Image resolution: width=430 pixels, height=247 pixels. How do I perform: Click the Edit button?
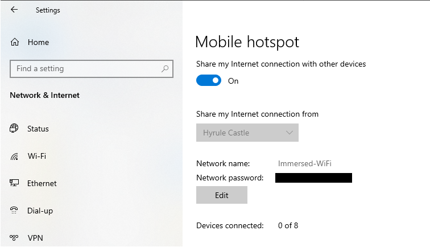(222, 195)
